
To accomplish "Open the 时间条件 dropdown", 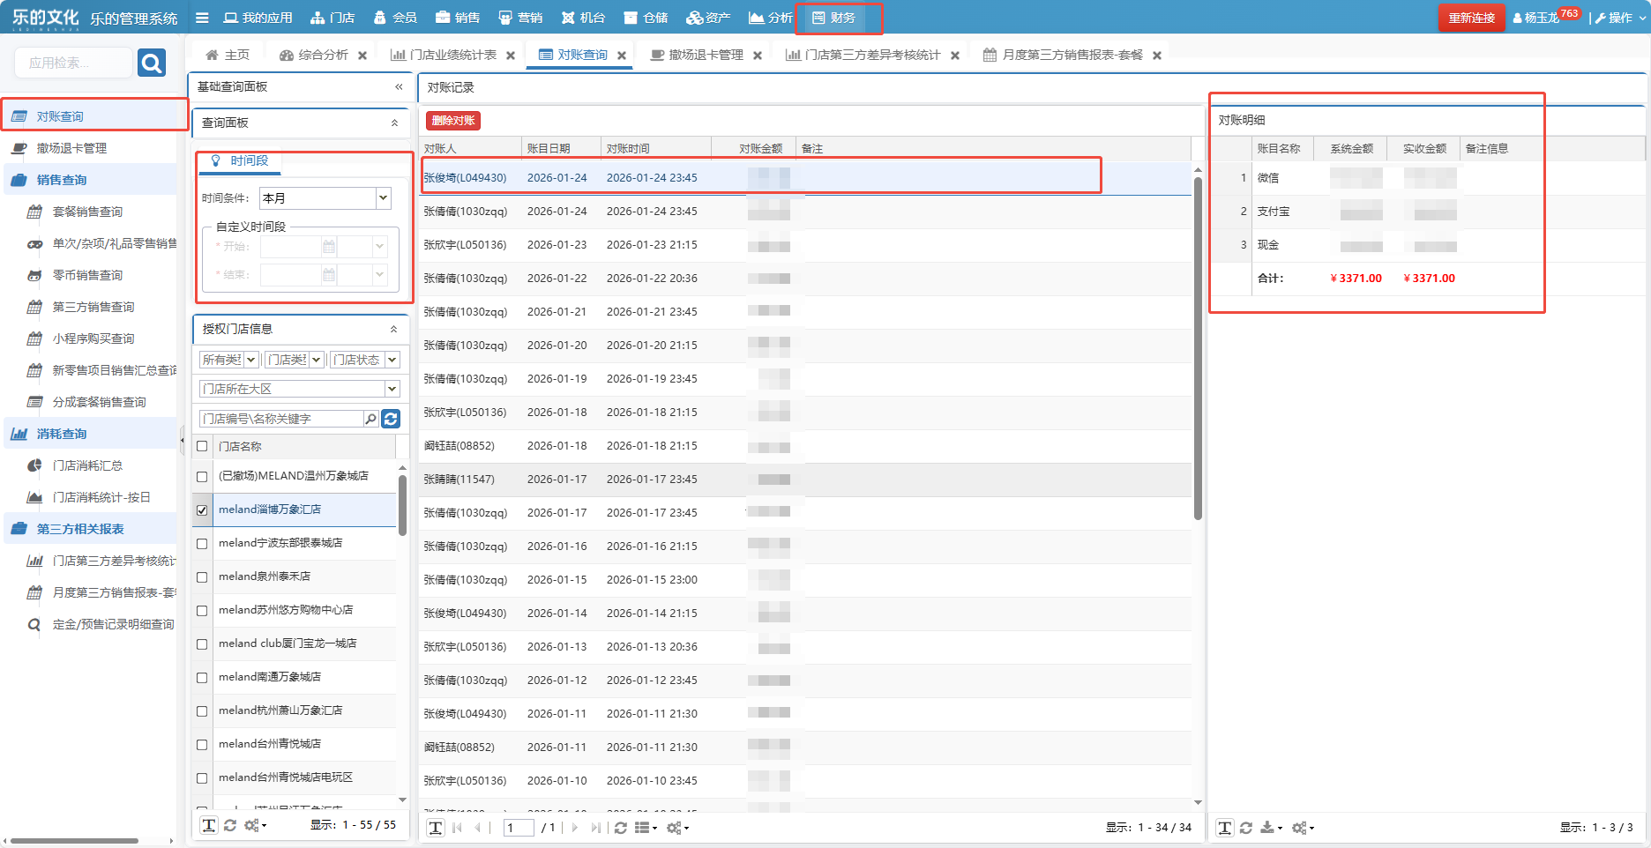I will [384, 198].
